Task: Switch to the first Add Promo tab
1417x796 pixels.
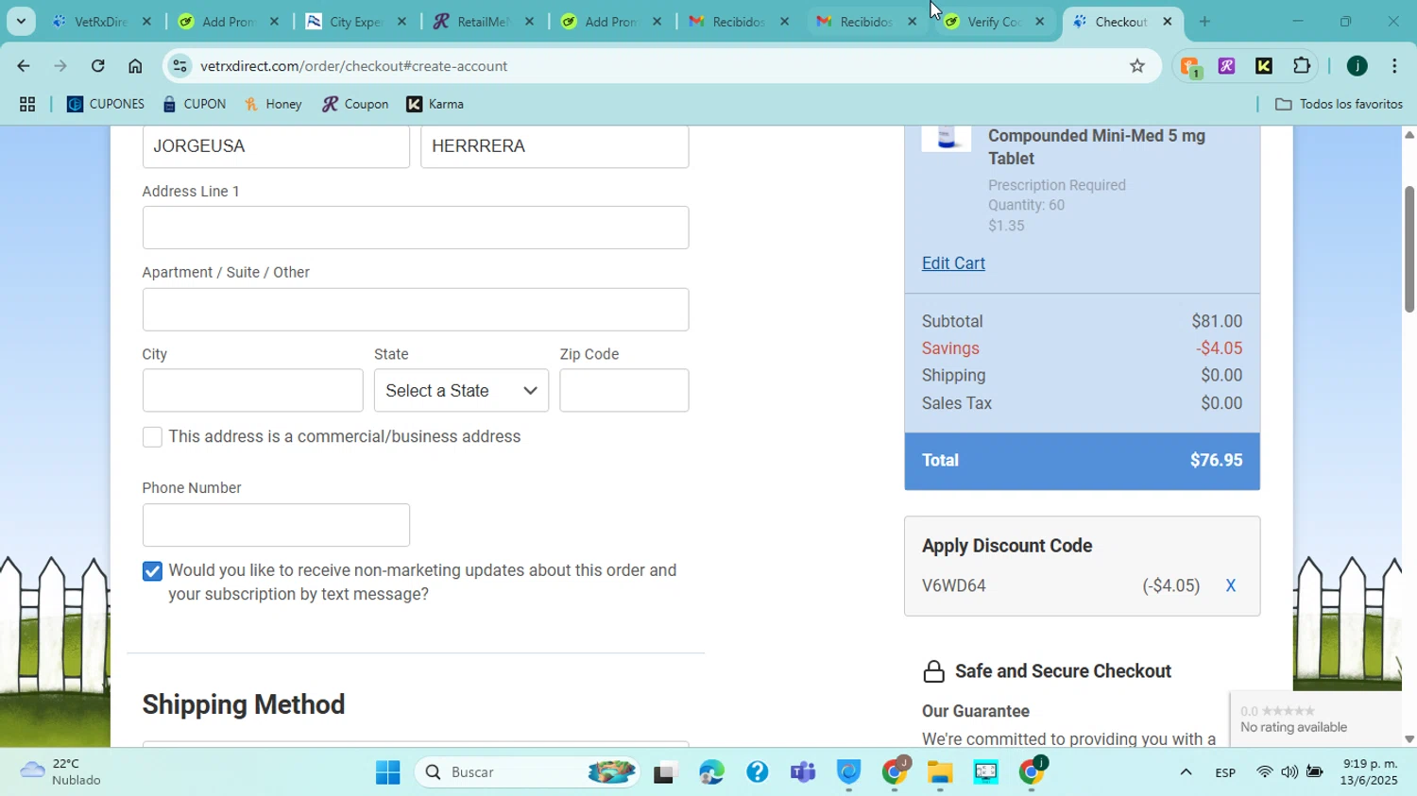Action: (x=230, y=22)
